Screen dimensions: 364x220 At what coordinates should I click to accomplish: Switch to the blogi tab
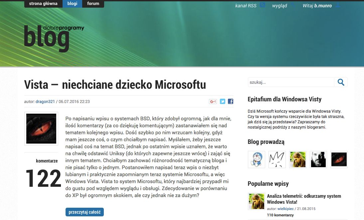click(73, 4)
